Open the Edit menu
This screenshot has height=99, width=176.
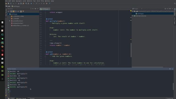[10, 1]
